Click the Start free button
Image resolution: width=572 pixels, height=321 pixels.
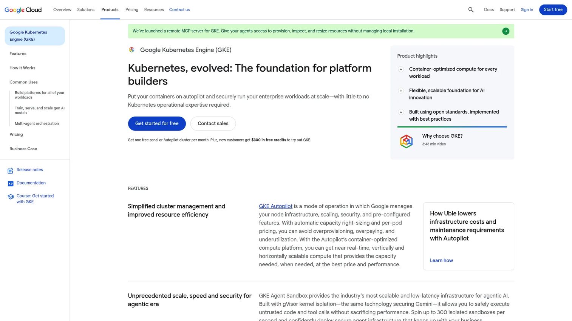(x=553, y=10)
